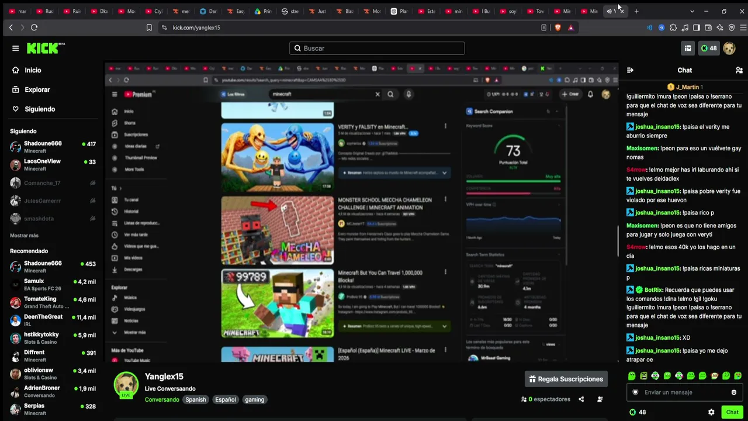Open the Conversando category link
748x421 pixels.
tap(162, 400)
